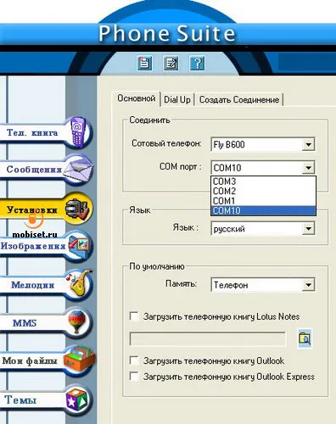Click the Fly B600 phone combo box
This screenshot has width=336, height=424.
tap(262, 144)
